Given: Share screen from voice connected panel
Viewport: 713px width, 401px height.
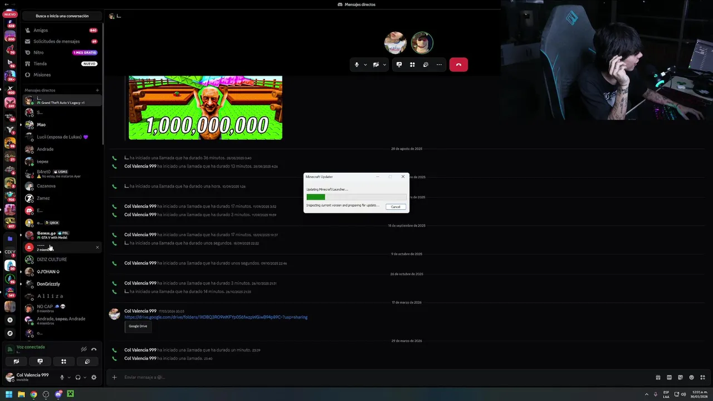Looking at the screenshot, I should point(40,361).
